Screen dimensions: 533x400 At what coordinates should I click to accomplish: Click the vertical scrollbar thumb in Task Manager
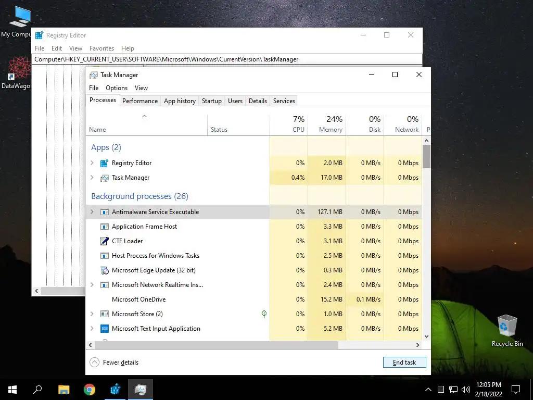tap(427, 156)
